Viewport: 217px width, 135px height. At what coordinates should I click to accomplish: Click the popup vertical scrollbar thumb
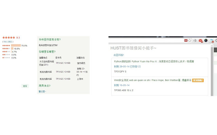(x=212, y=72)
